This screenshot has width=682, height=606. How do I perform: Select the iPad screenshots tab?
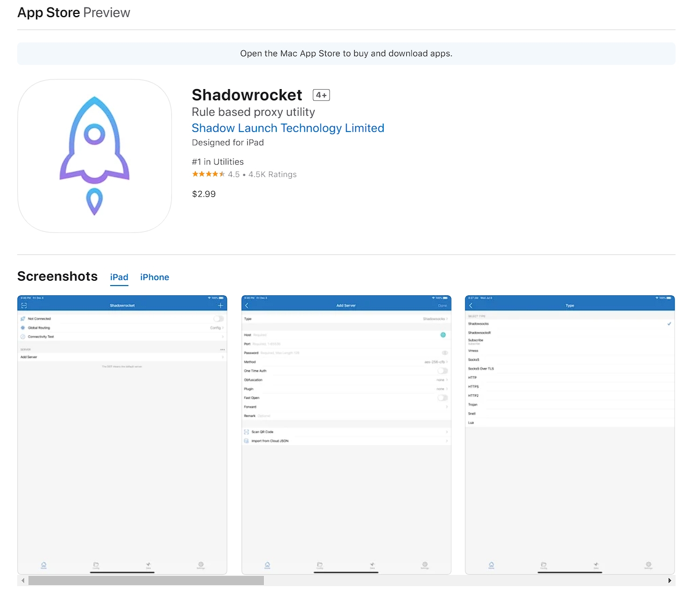[119, 278]
